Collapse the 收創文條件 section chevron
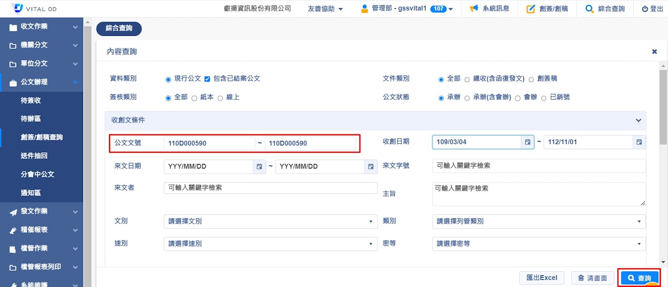The width and height of the screenshot is (668, 287). [638, 121]
